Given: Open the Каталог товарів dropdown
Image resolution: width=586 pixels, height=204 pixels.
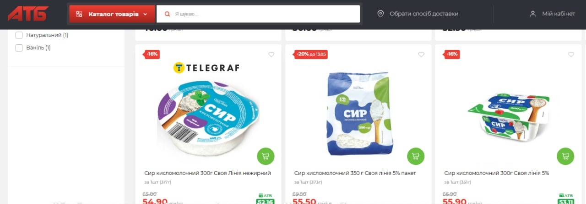Looking at the screenshot, I should pos(112,14).
